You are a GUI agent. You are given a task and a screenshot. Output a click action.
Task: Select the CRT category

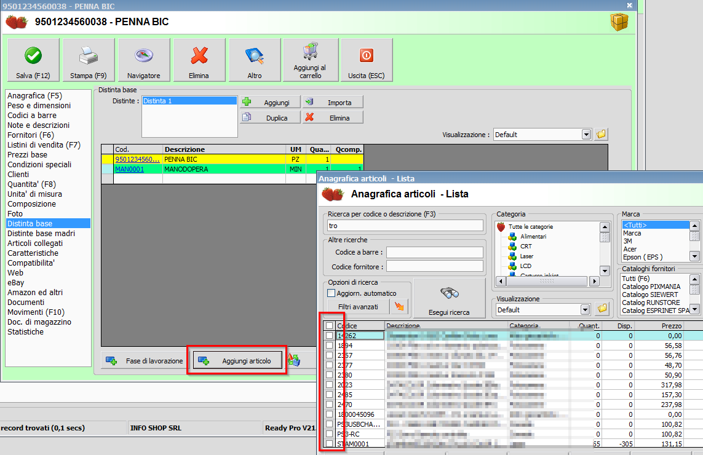click(526, 246)
